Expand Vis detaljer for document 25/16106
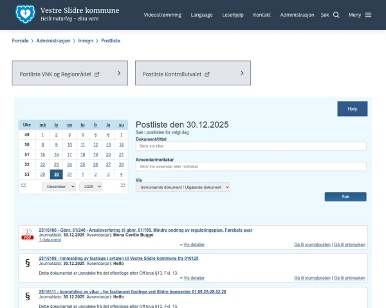 pos(194,244)
